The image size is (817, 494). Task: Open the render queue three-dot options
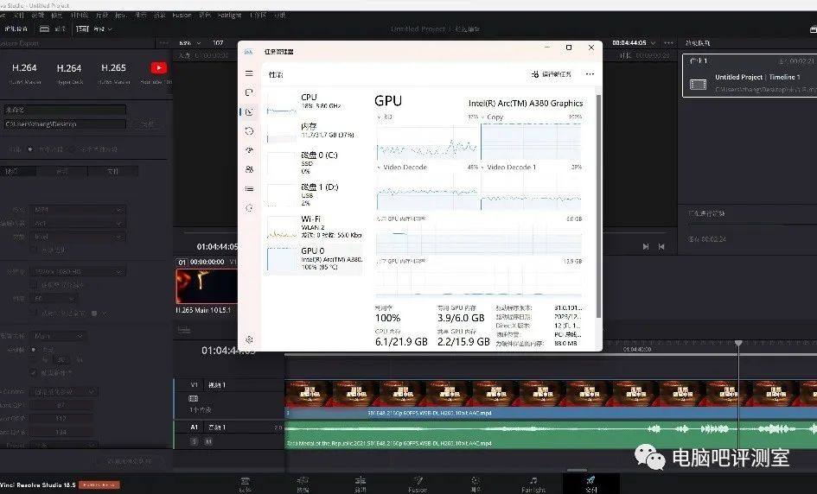click(669, 42)
